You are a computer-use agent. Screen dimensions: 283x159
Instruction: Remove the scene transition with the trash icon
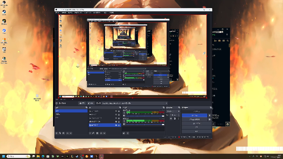[174, 119]
